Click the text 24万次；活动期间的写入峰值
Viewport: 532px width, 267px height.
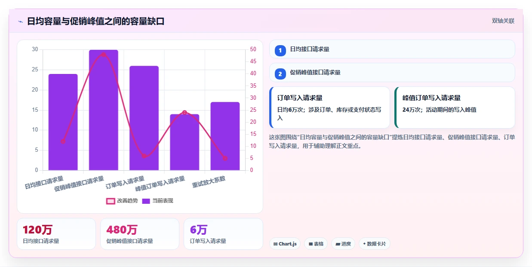(x=439, y=110)
